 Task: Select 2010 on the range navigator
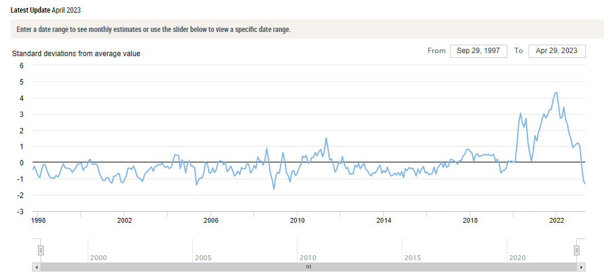click(308, 258)
